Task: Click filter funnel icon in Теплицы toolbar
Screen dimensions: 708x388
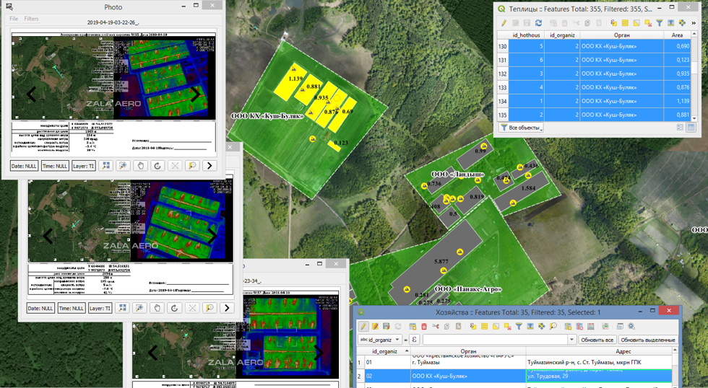Action: [659, 22]
